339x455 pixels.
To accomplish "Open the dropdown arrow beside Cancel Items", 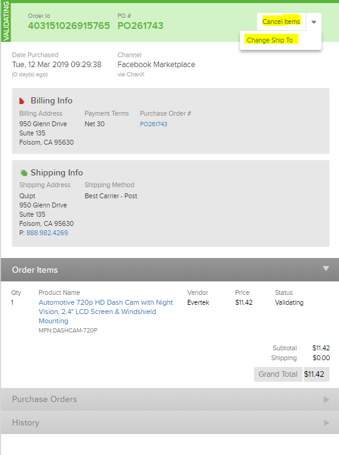I will tap(314, 22).
